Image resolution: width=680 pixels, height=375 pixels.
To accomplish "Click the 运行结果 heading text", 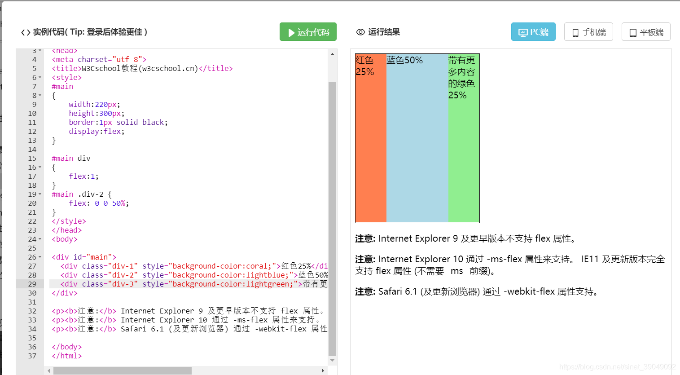I will (384, 32).
